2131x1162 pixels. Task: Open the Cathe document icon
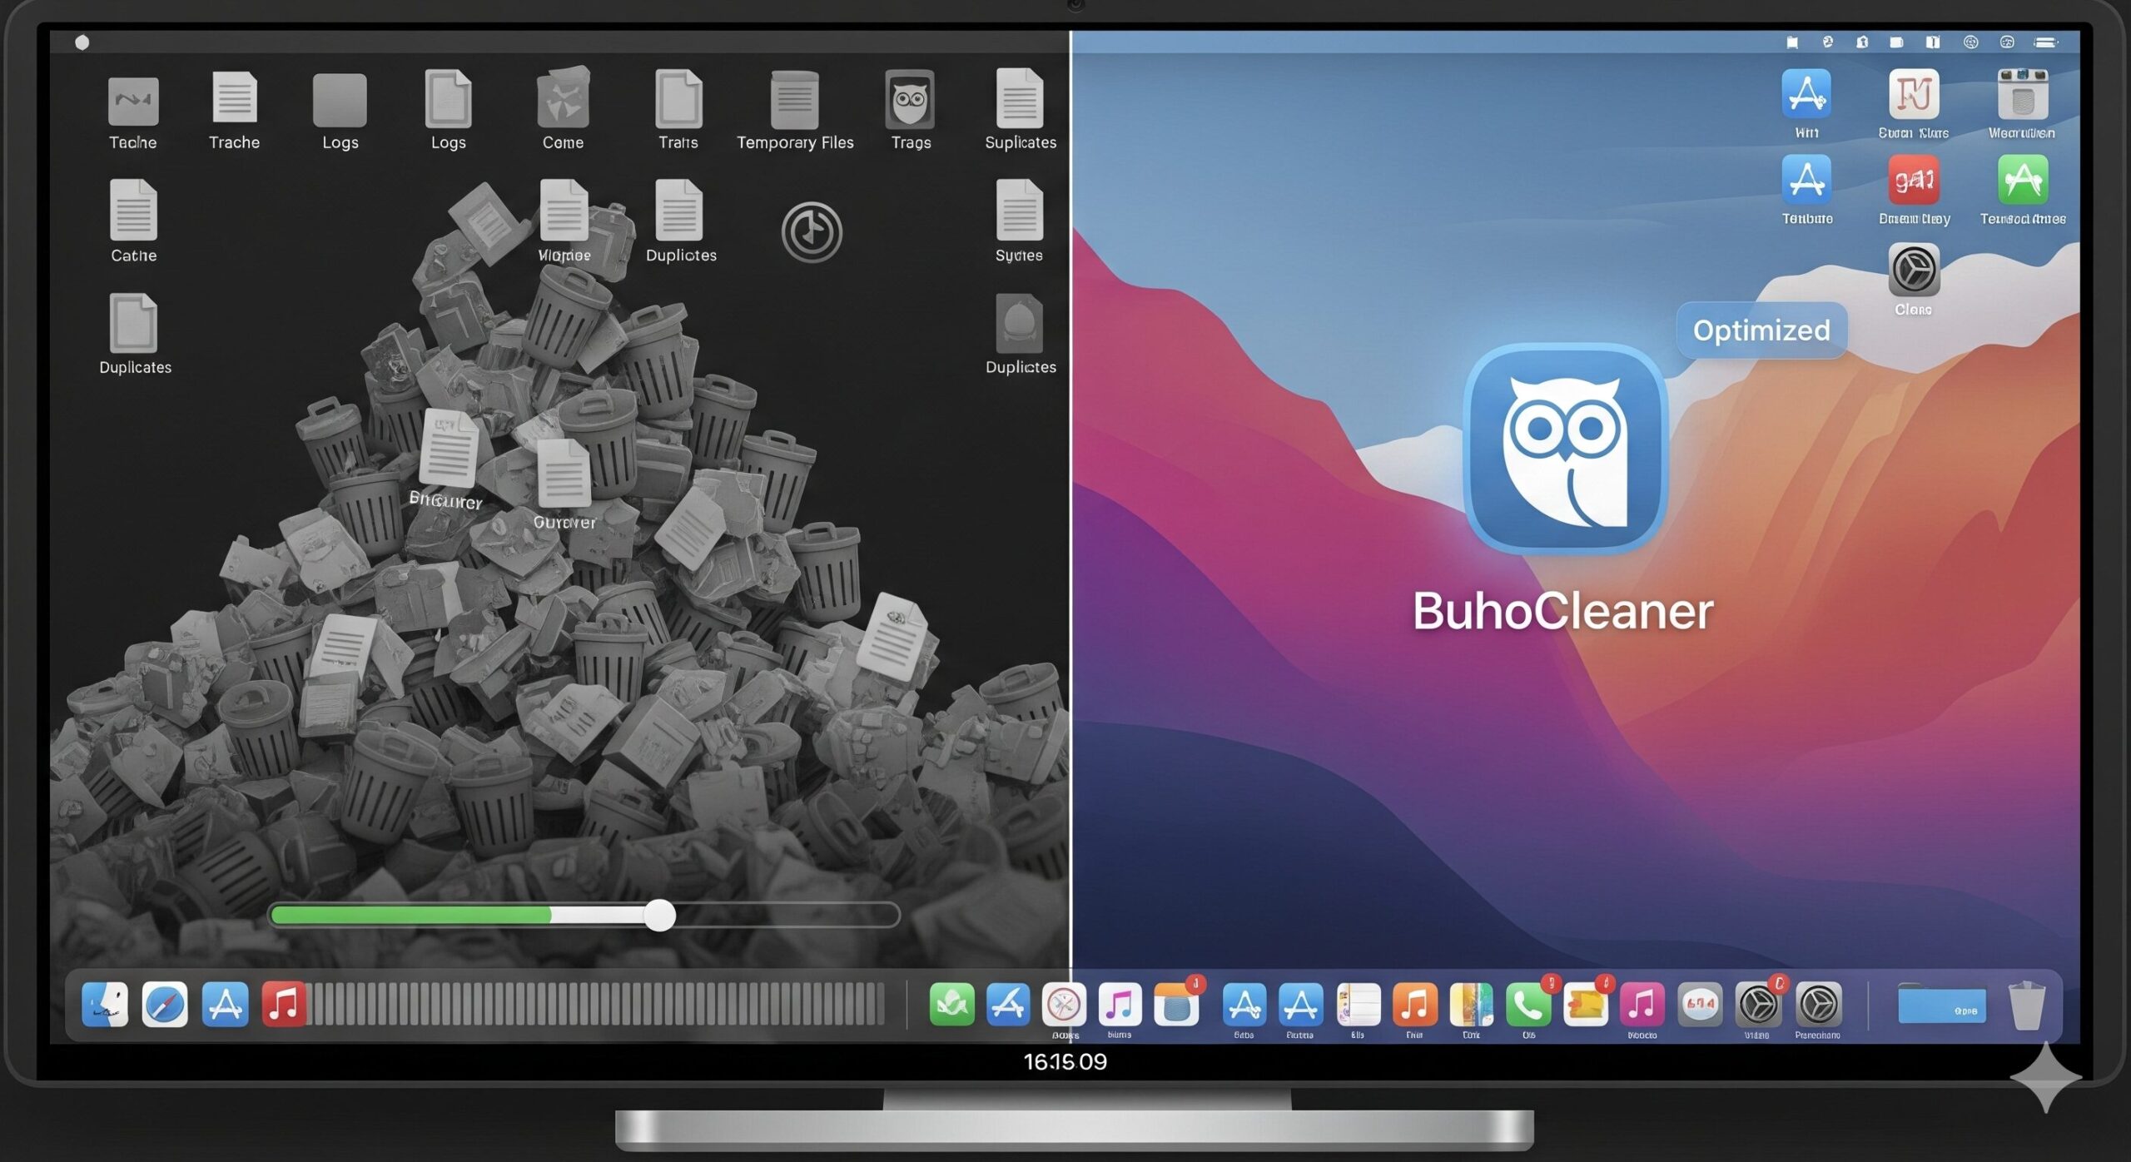[x=133, y=210]
